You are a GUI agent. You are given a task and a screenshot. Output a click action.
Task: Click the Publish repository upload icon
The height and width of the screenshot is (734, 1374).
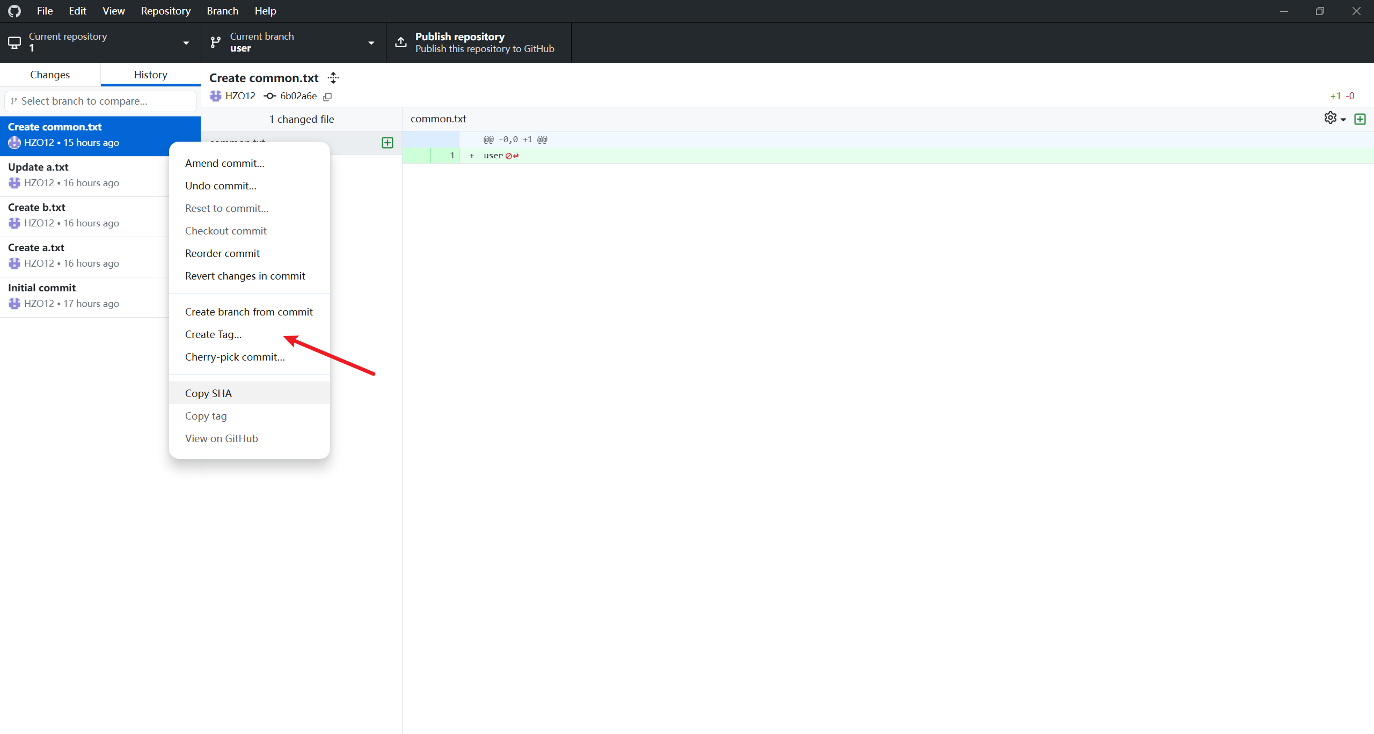point(401,42)
